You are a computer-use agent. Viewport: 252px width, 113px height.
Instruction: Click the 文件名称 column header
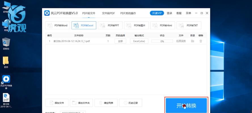point(79,36)
